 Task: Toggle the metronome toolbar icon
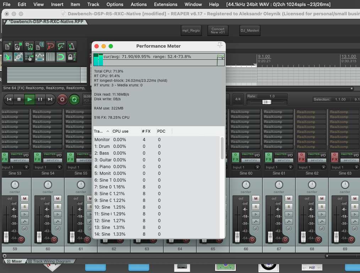coord(71,47)
